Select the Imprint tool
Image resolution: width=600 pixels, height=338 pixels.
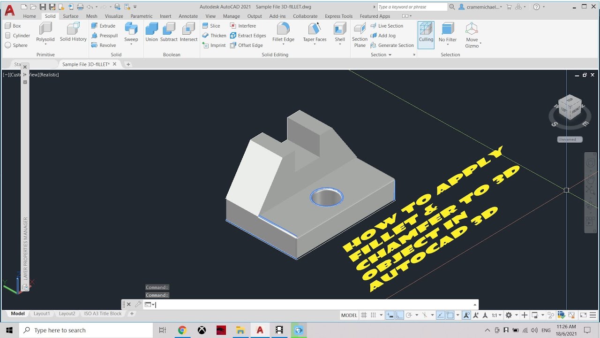214,46
